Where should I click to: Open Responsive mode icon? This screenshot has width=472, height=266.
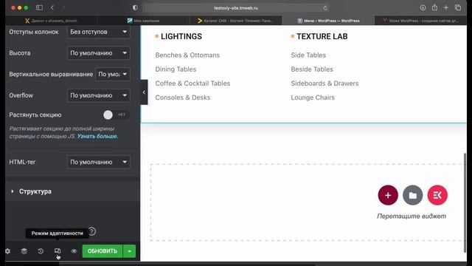[58, 251]
